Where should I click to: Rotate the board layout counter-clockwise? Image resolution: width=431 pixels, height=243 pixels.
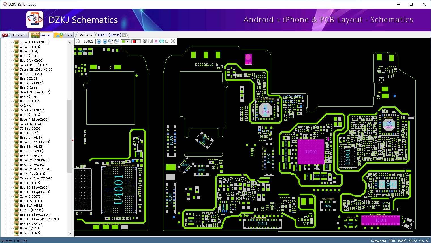pyautogui.click(x=116, y=41)
